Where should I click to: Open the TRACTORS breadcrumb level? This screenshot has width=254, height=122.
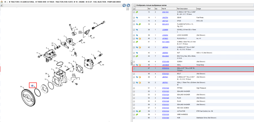click(15, 2)
